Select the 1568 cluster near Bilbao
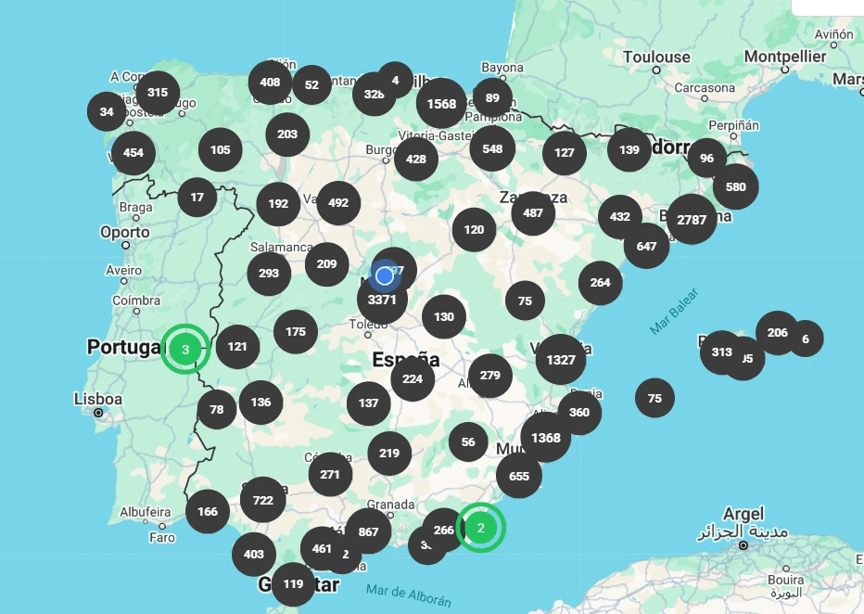This screenshot has width=864, height=614. click(x=441, y=103)
